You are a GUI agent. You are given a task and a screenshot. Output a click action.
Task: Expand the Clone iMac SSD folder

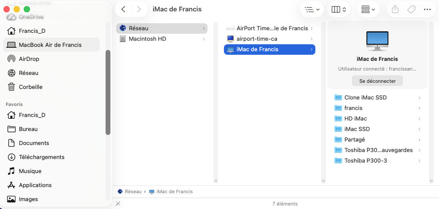[365, 97]
